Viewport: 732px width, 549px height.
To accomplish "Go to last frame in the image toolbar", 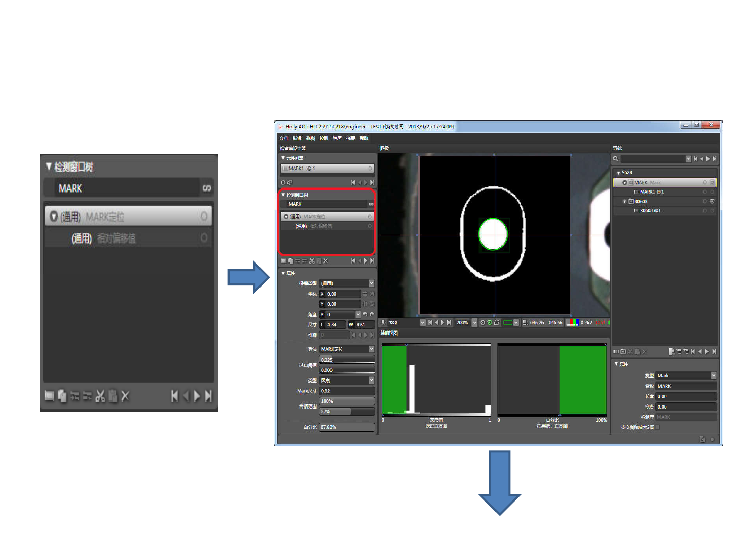I will 449,322.
